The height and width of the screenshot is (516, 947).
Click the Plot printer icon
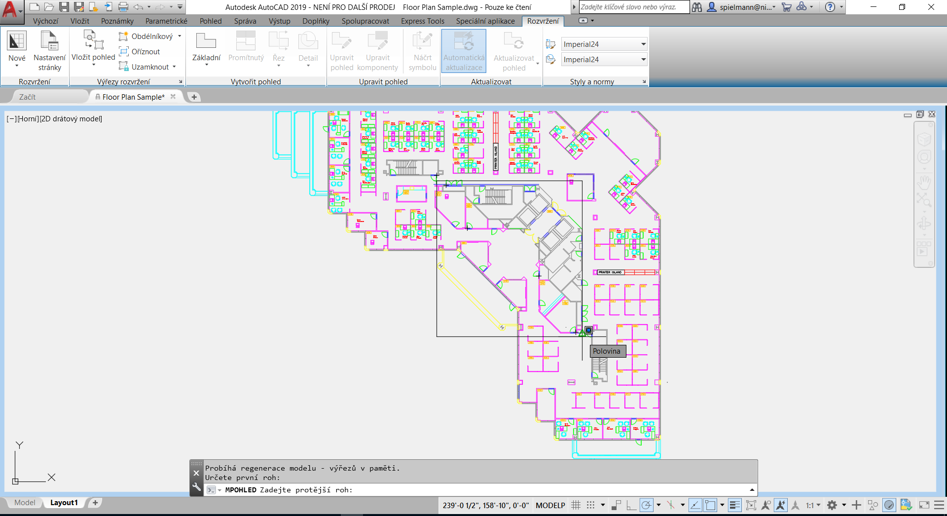pyautogui.click(x=123, y=7)
